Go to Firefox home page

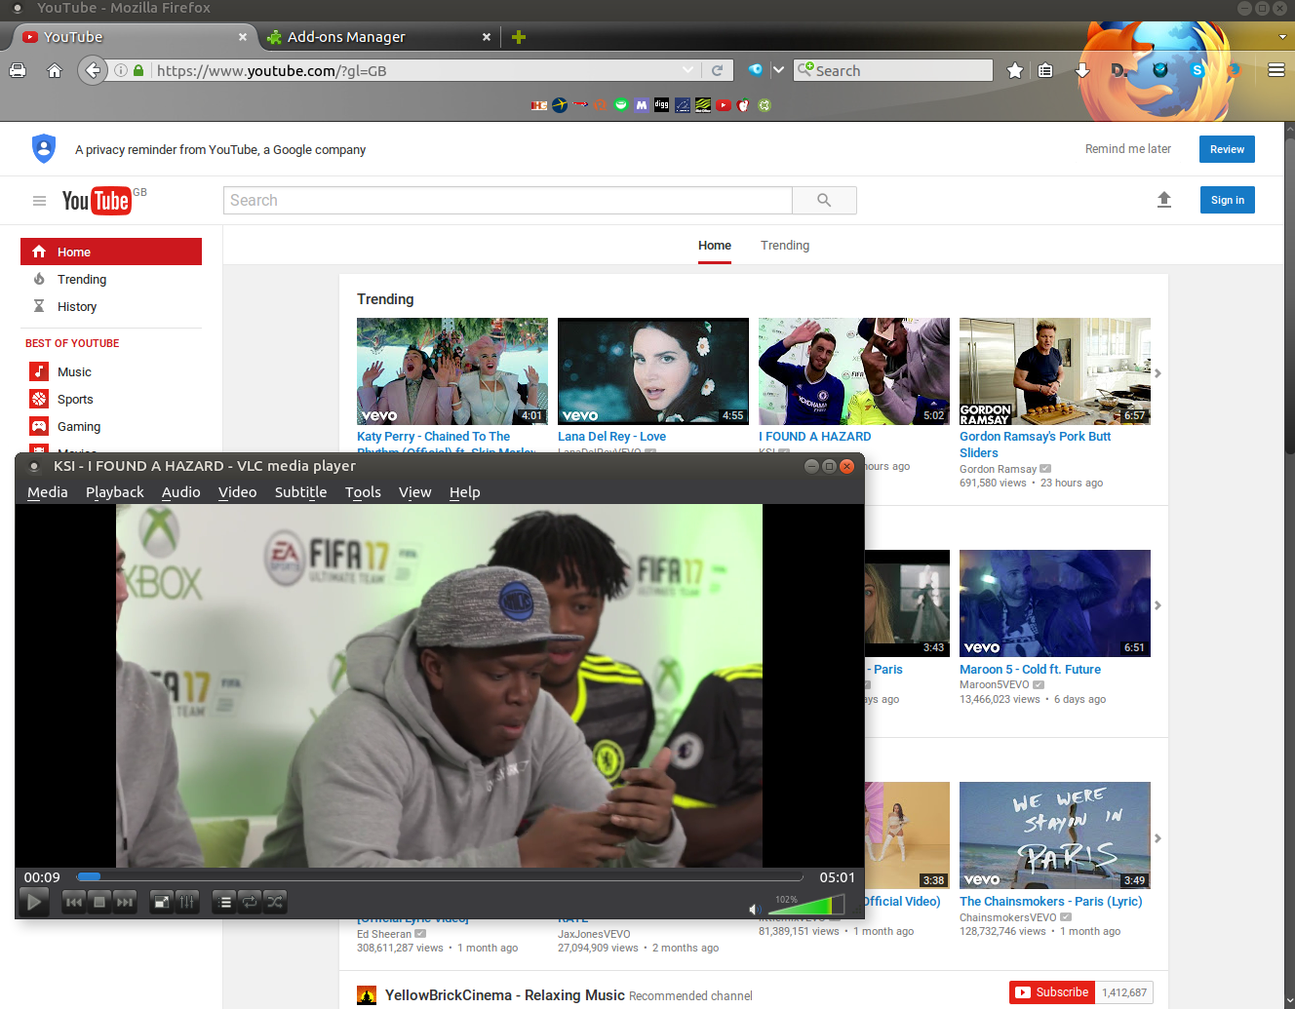pyautogui.click(x=55, y=70)
